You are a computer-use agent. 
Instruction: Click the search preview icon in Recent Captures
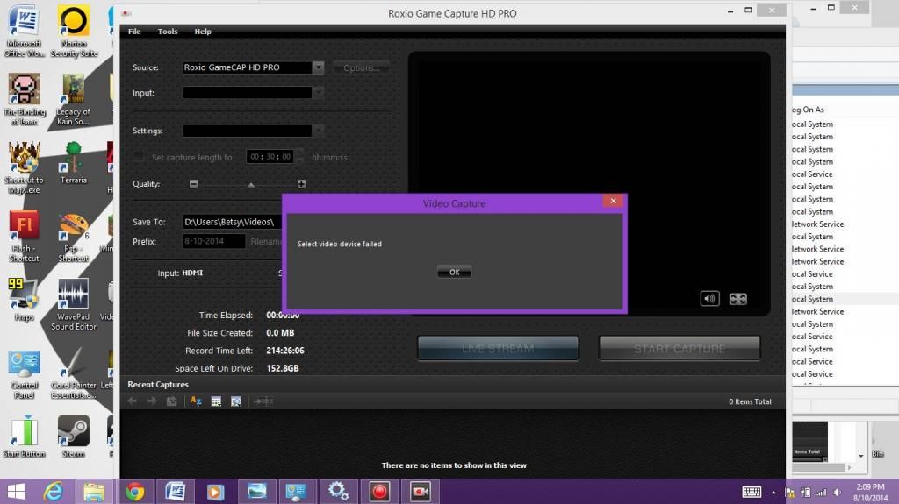235,401
